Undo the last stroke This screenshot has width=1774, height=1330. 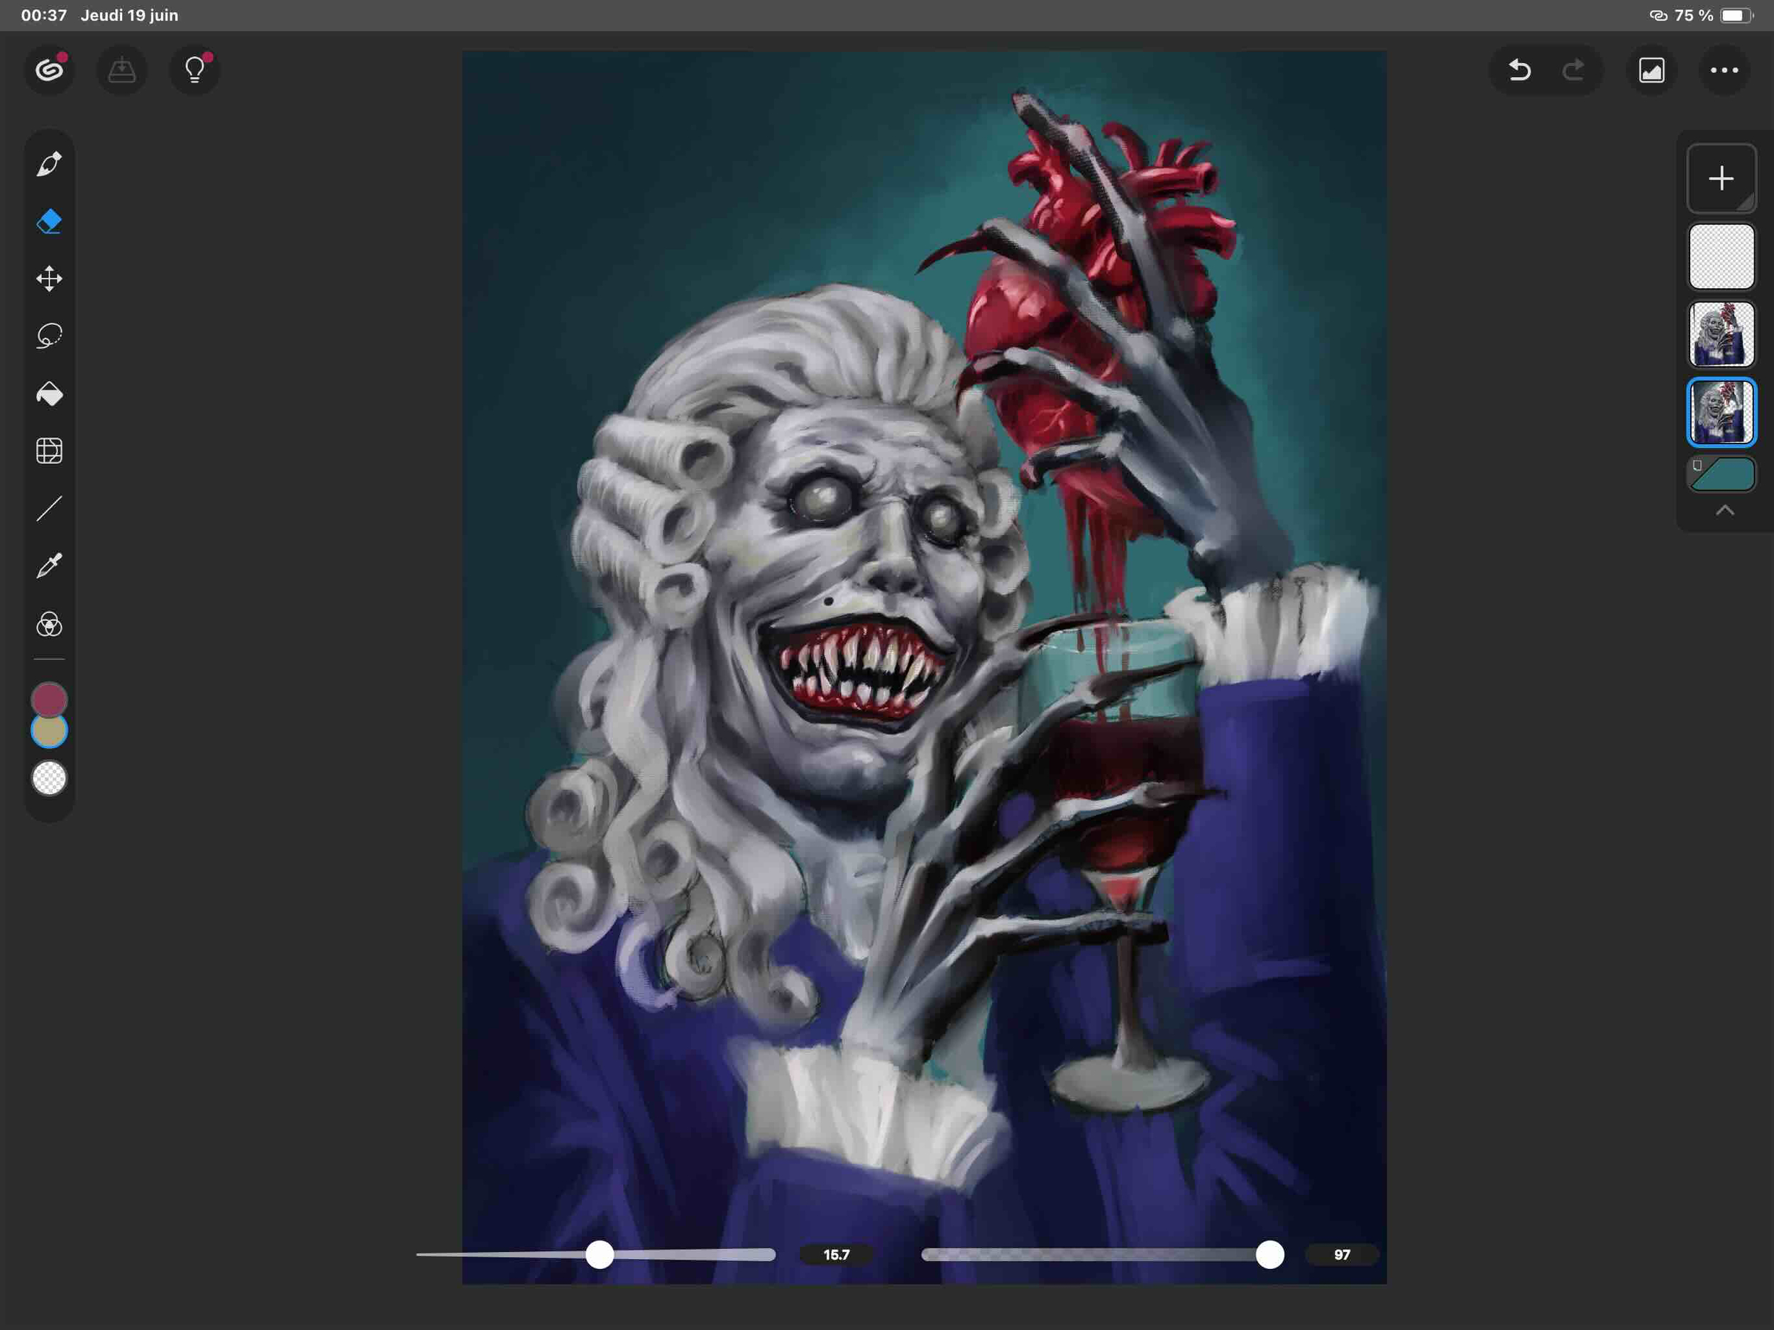1519,70
